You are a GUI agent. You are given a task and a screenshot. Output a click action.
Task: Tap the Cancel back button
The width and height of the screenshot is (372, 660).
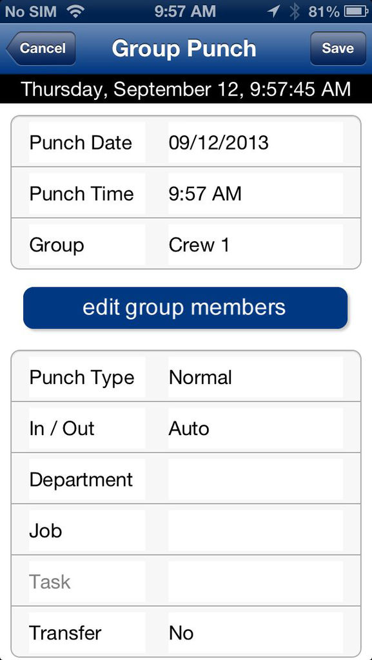click(x=41, y=48)
